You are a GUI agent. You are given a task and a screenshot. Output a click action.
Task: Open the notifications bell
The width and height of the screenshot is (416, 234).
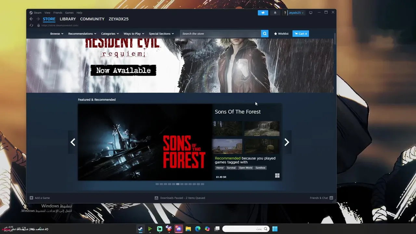[275, 13]
